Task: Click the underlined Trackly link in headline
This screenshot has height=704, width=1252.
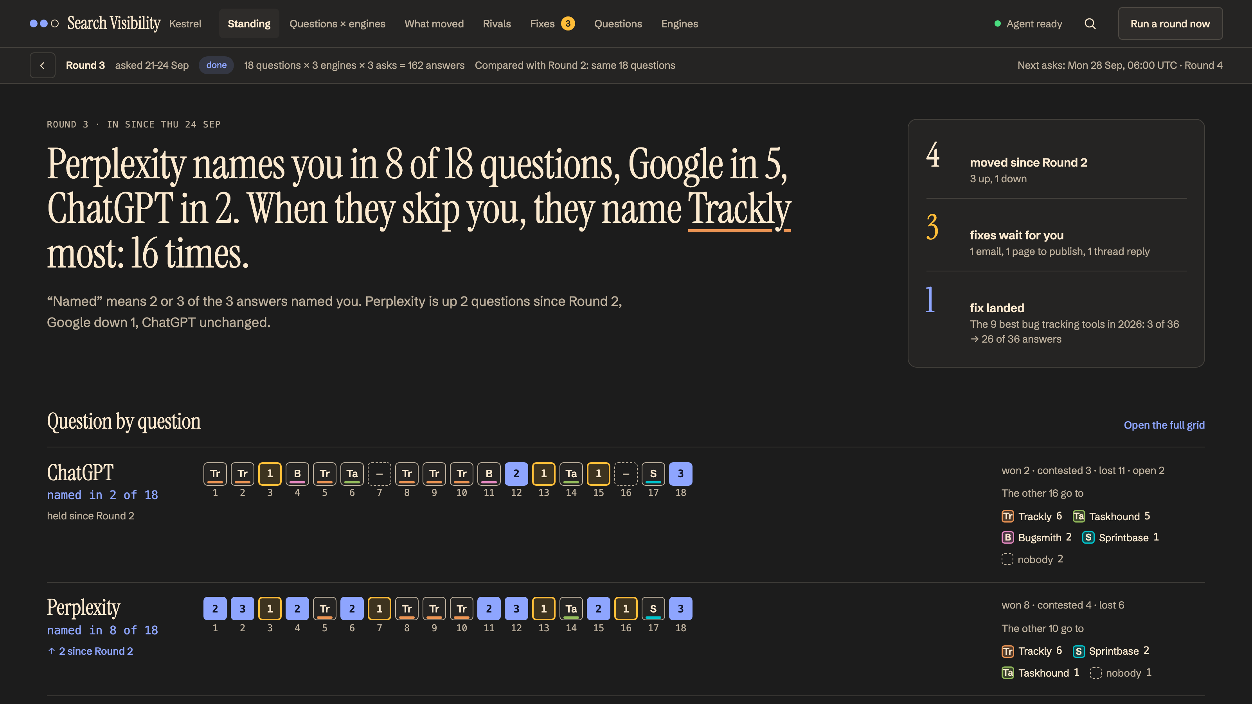Action: click(x=739, y=210)
